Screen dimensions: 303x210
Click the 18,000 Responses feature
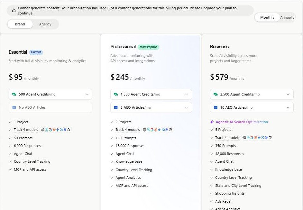[x=130, y=146]
